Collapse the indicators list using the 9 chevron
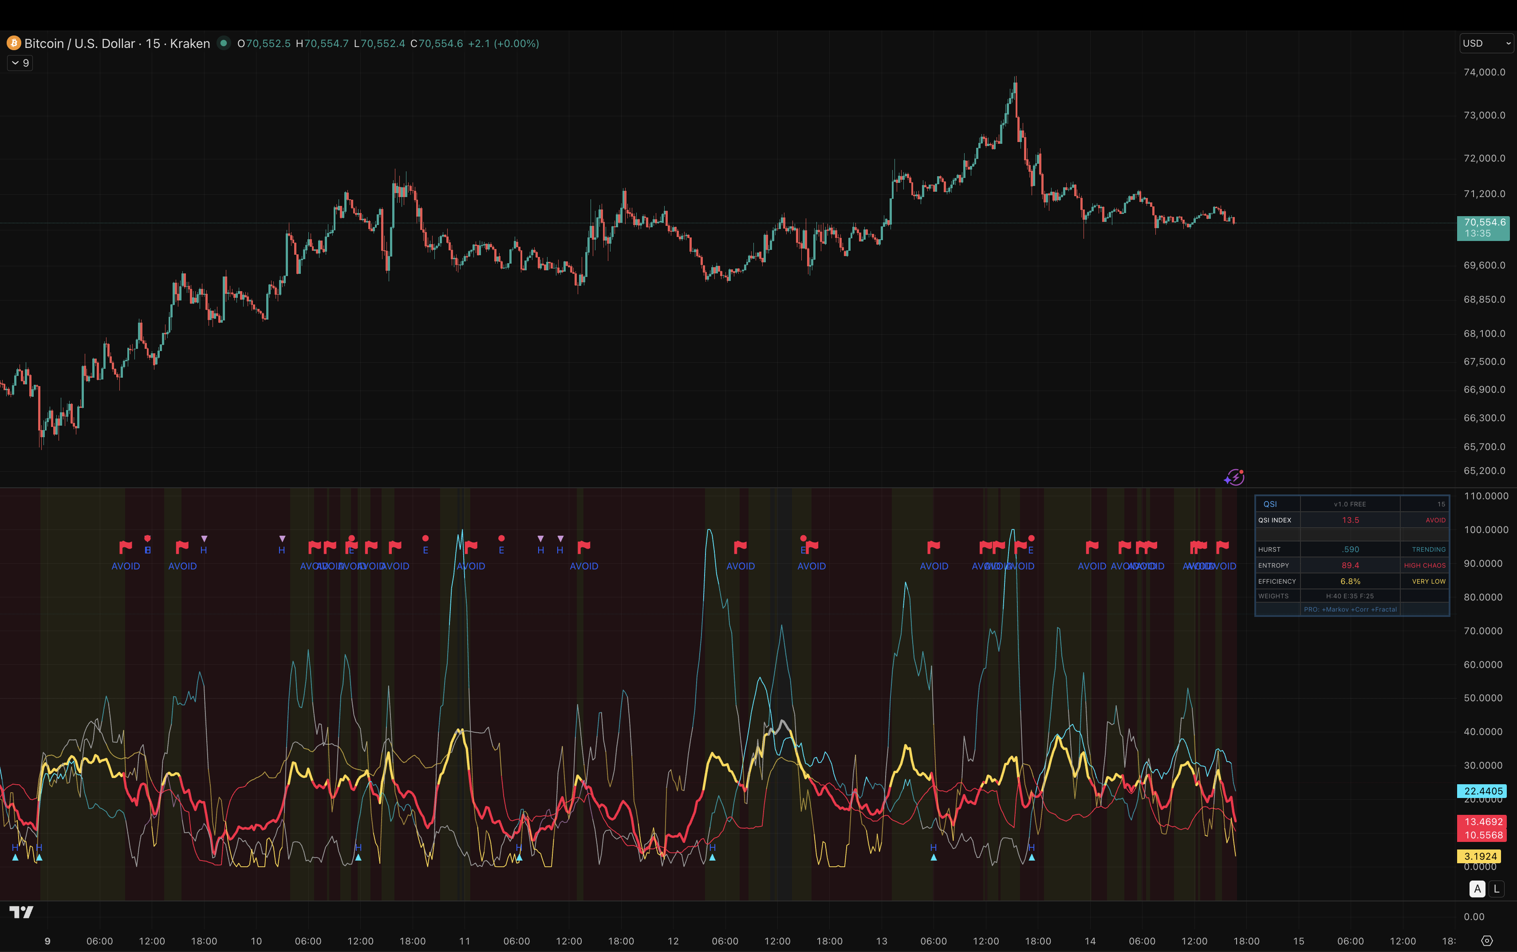Viewport: 1517px width, 952px height. click(x=19, y=62)
